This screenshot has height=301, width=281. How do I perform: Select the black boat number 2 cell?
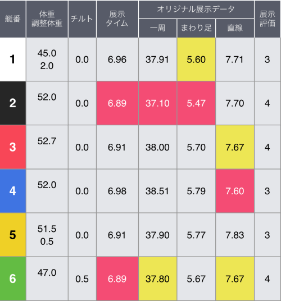(x=13, y=103)
